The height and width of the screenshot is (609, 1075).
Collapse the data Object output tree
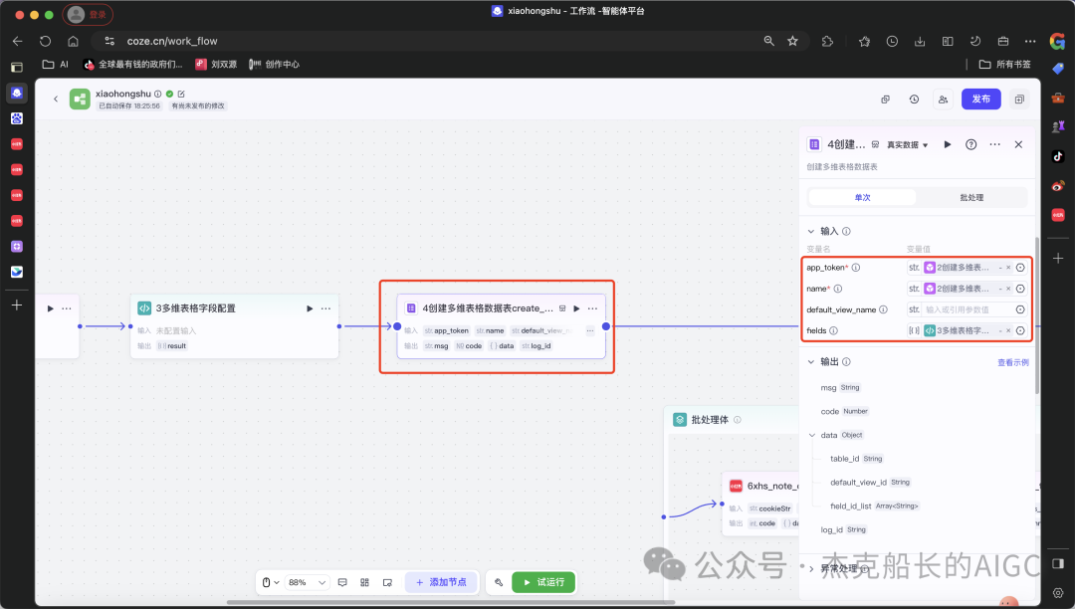pyautogui.click(x=812, y=435)
